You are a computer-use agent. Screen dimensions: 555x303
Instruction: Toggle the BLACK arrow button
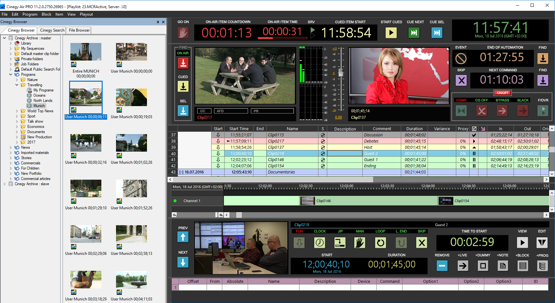pos(523,111)
